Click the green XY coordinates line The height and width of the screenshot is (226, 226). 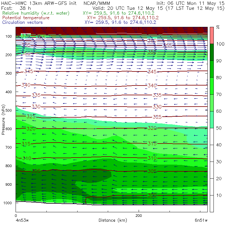[x=118, y=13]
